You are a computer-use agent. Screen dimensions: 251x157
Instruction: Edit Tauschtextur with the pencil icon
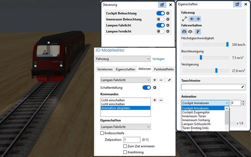click(x=243, y=87)
